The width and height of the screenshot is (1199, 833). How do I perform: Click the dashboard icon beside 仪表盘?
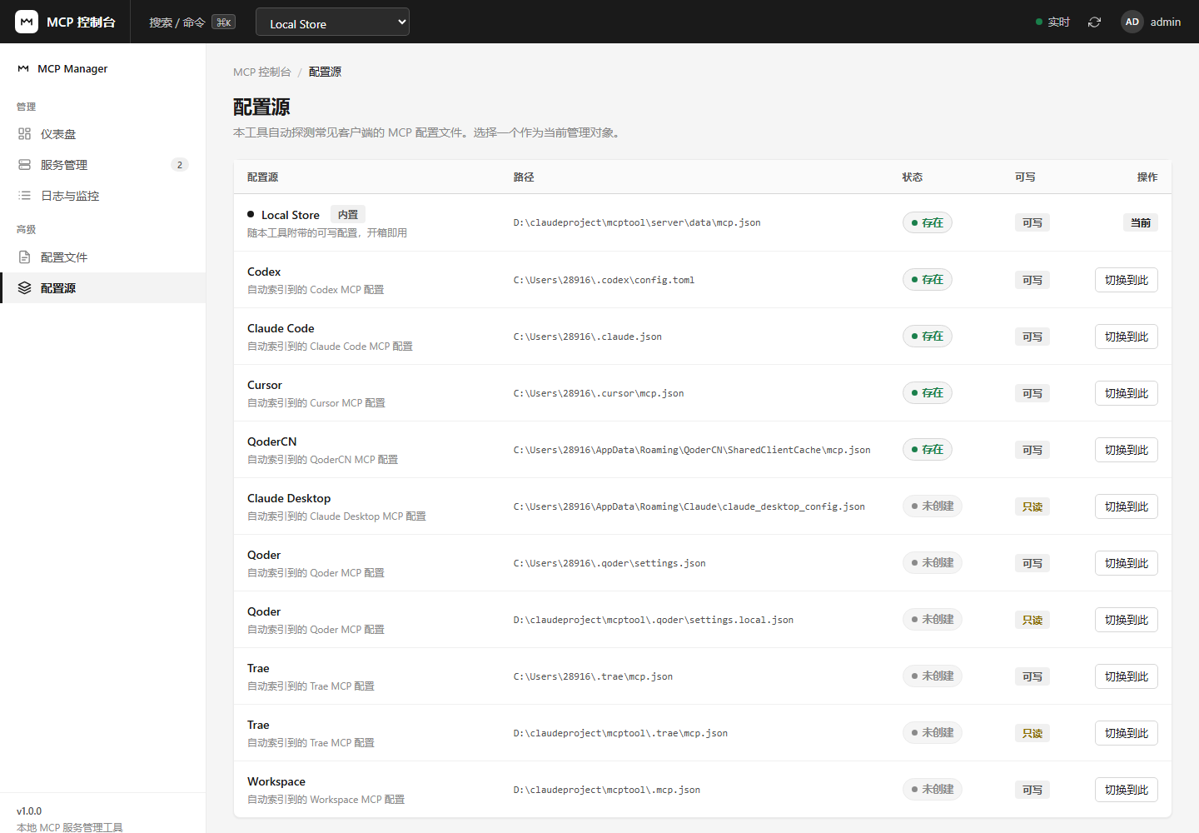[x=24, y=134]
